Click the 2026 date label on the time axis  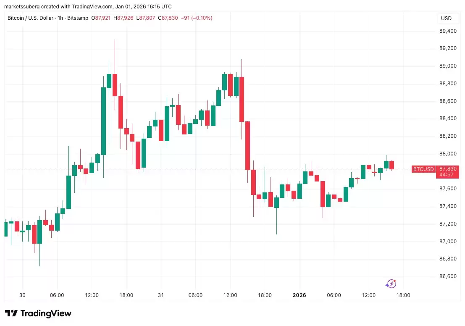point(300,295)
